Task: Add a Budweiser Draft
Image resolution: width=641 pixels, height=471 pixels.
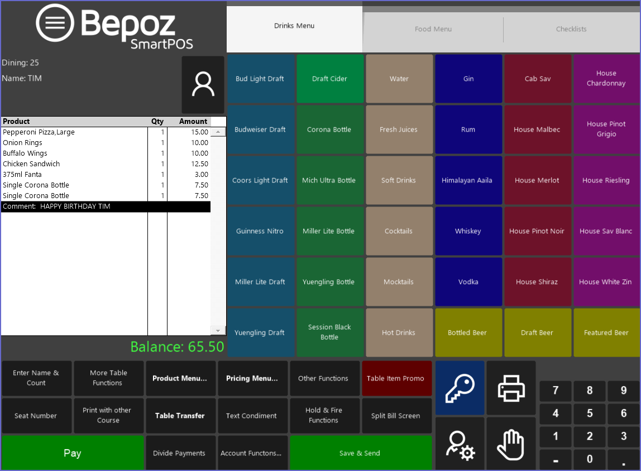Action: 260,129
